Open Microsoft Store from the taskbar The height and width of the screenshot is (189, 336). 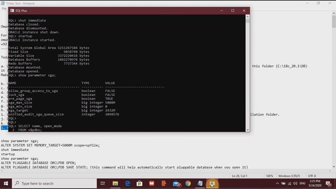(x=140, y=183)
